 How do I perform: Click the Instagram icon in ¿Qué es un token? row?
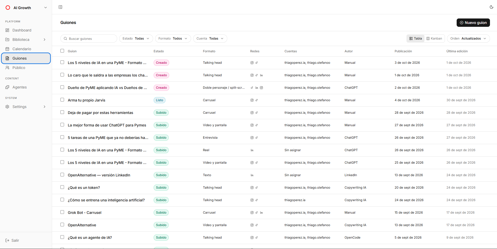click(x=252, y=188)
